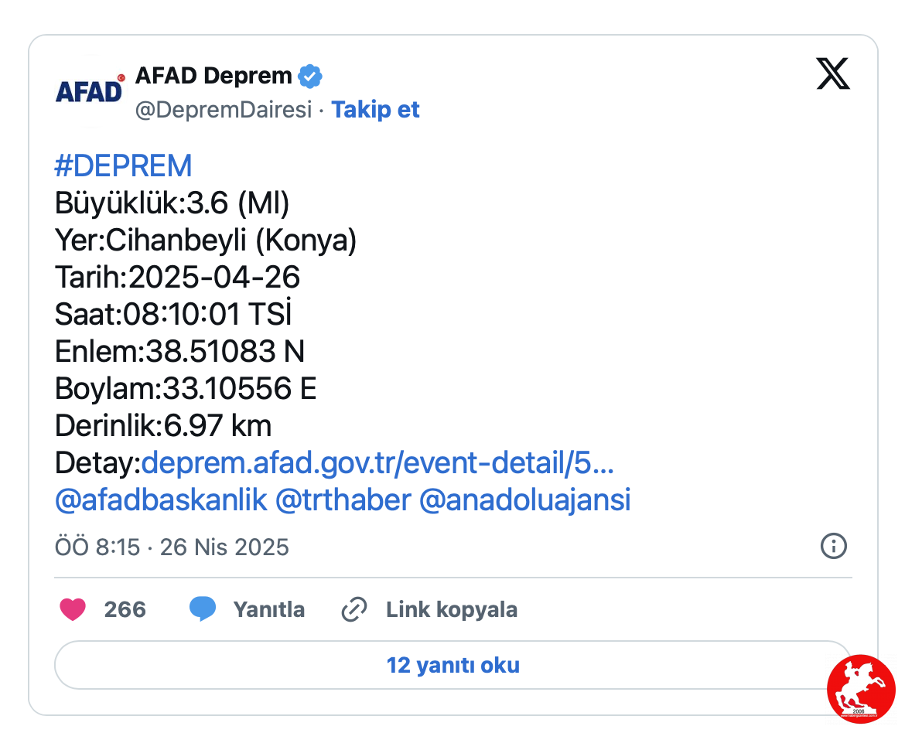Viewport: 905px width, 733px height.
Task: Click the blue verified badge
Action: coord(310,77)
